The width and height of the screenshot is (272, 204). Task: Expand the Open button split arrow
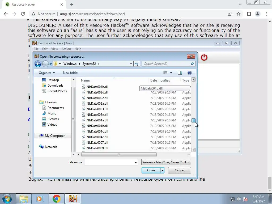[x=162, y=170]
